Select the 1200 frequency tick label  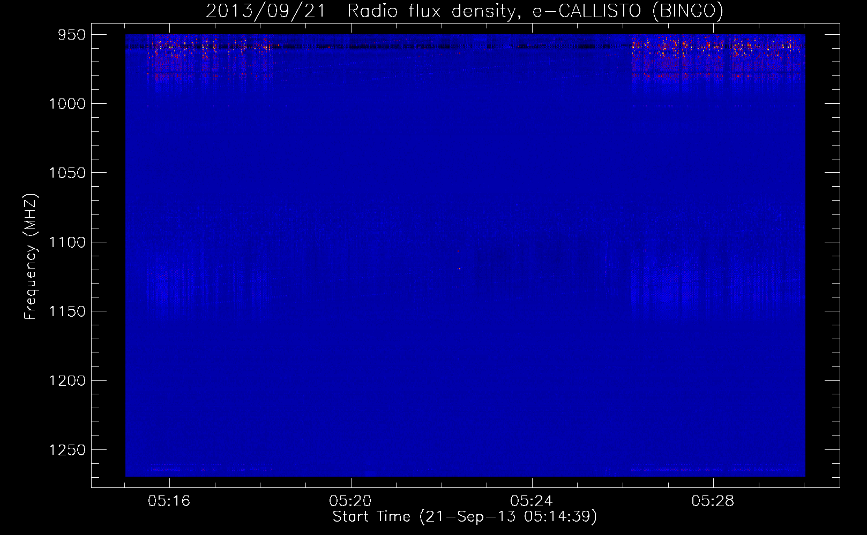point(68,380)
